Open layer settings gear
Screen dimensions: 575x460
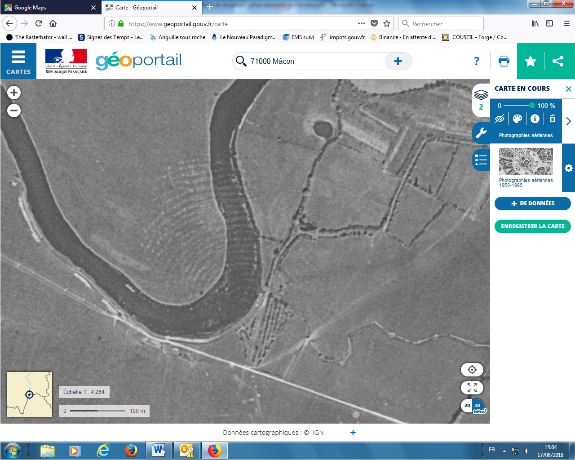(569, 168)
